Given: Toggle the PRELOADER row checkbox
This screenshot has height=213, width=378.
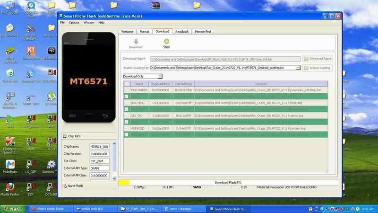Looking at the screenshot, I should point(126,90).
